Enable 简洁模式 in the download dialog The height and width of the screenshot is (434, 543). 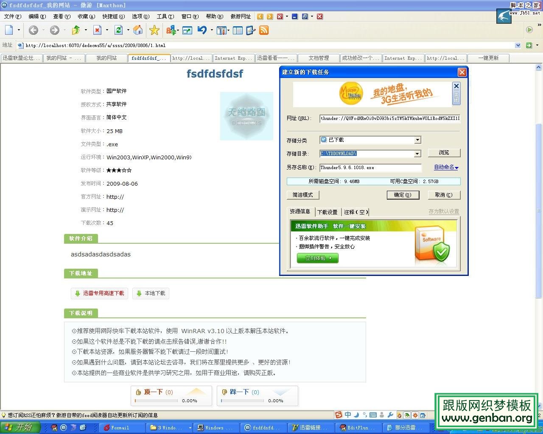[302, 195]
